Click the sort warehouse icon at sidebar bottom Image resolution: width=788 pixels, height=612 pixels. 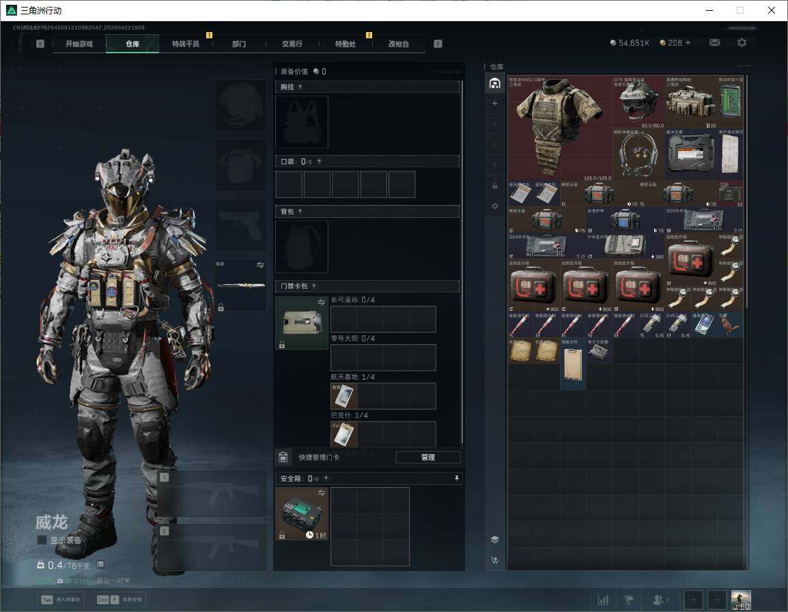(x=494, y=559)
